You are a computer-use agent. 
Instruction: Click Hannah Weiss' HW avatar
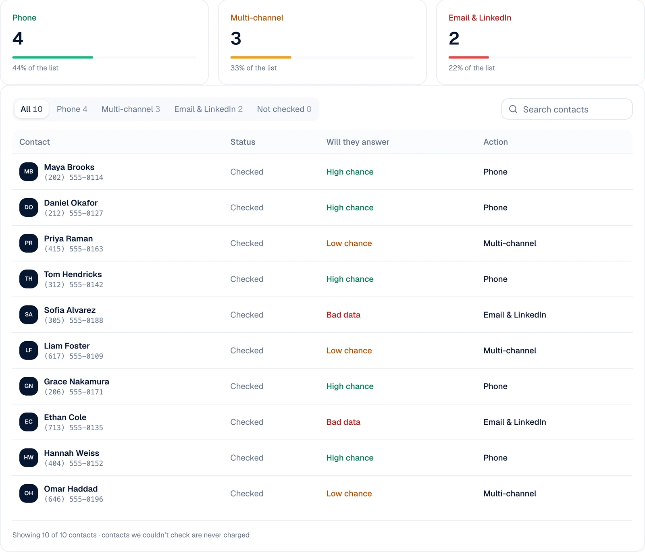(29, 458)
